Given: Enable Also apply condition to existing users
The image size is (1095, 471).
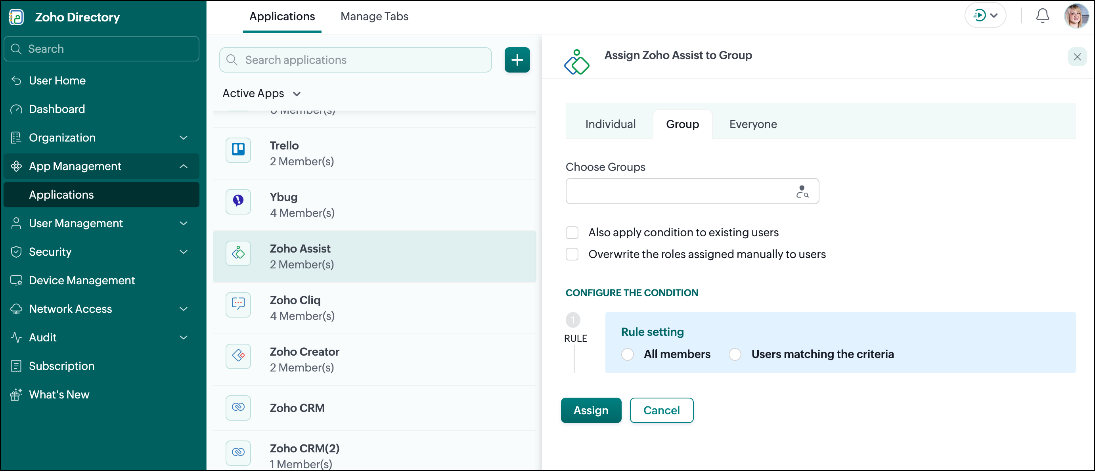Looking at the screenshot, I should point(572,232).
